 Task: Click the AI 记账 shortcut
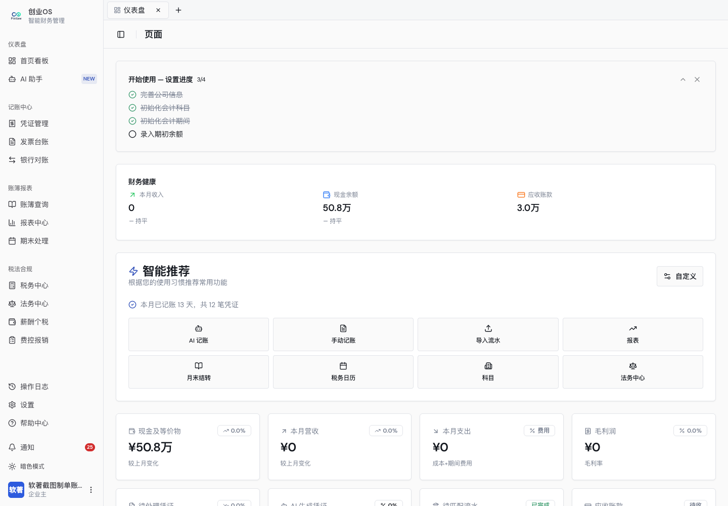(199, 334)
